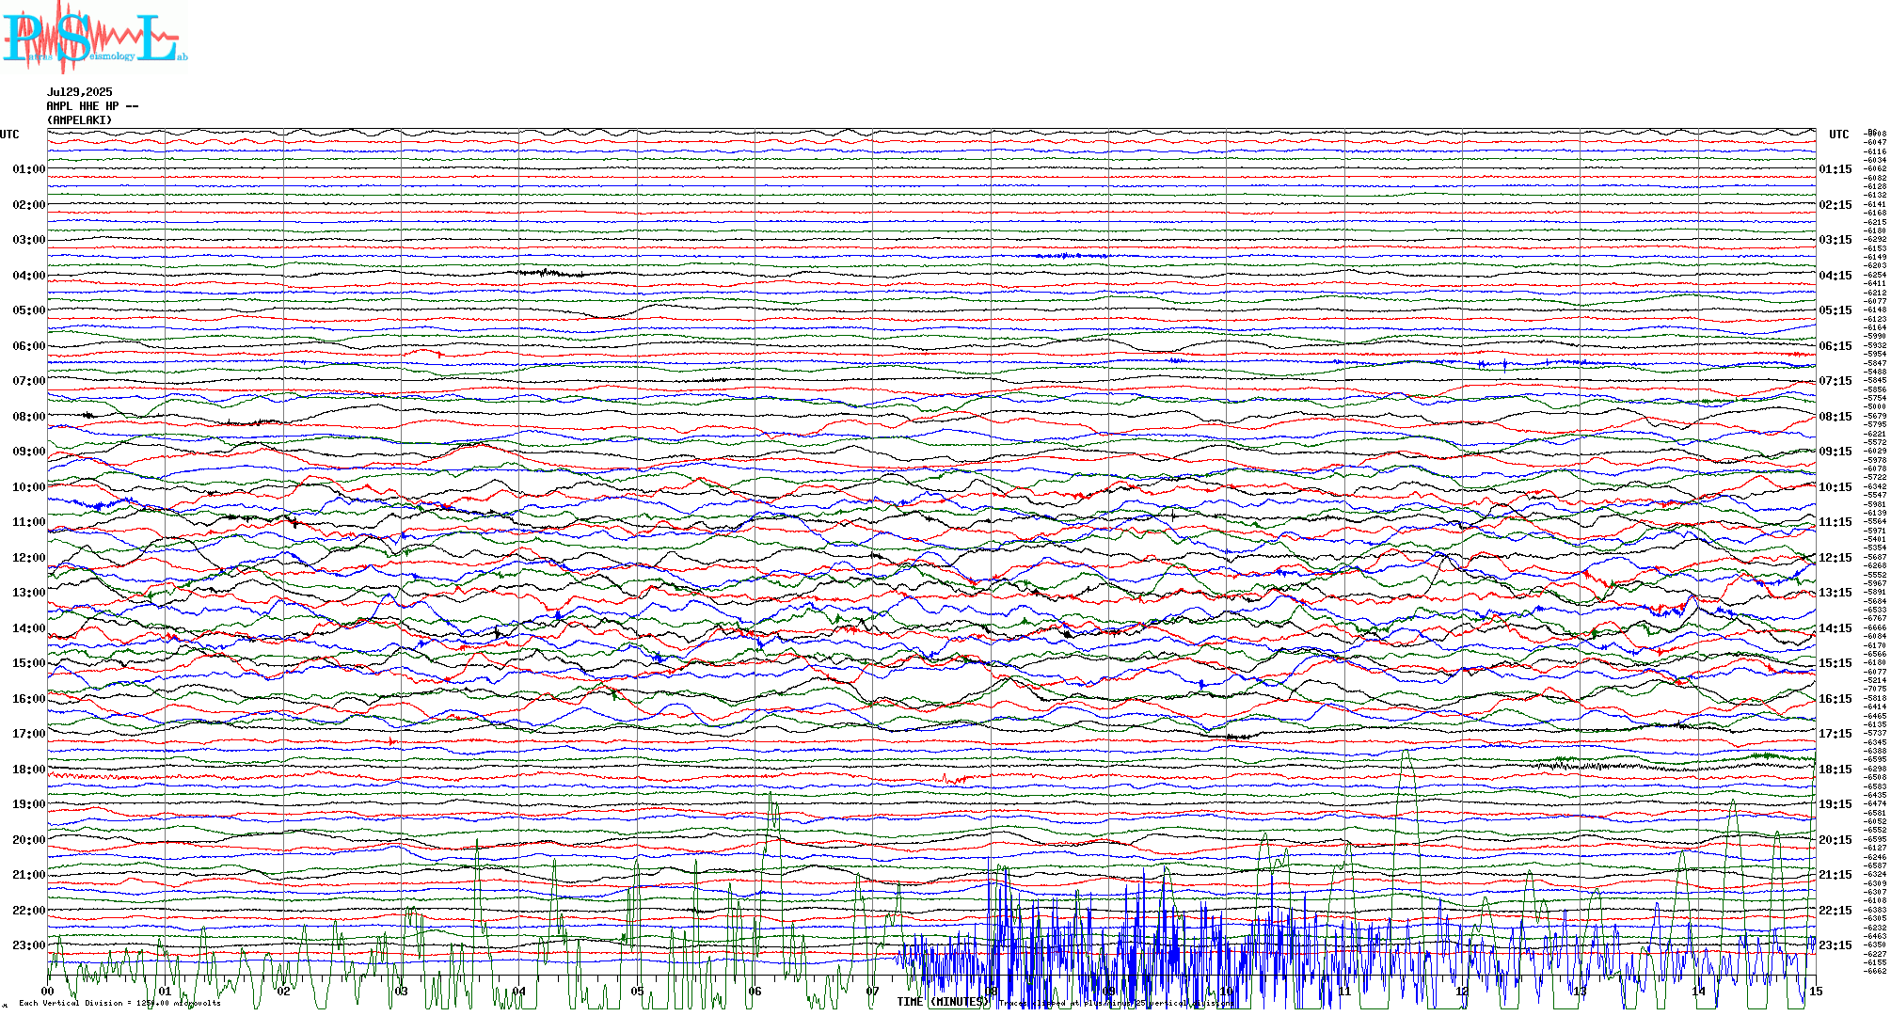Click the 03:15 right-side time label
Screen dimensions: 1891x1016
click(1835, 240)
